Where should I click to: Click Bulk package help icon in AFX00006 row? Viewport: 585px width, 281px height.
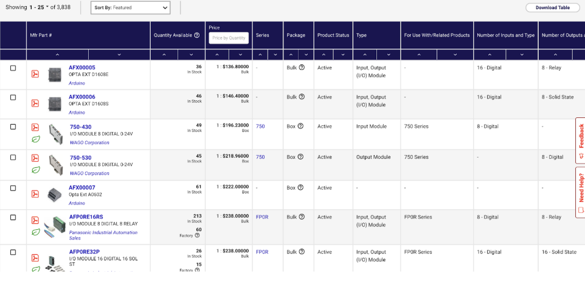pyautogui.click(x=302, y=97)
